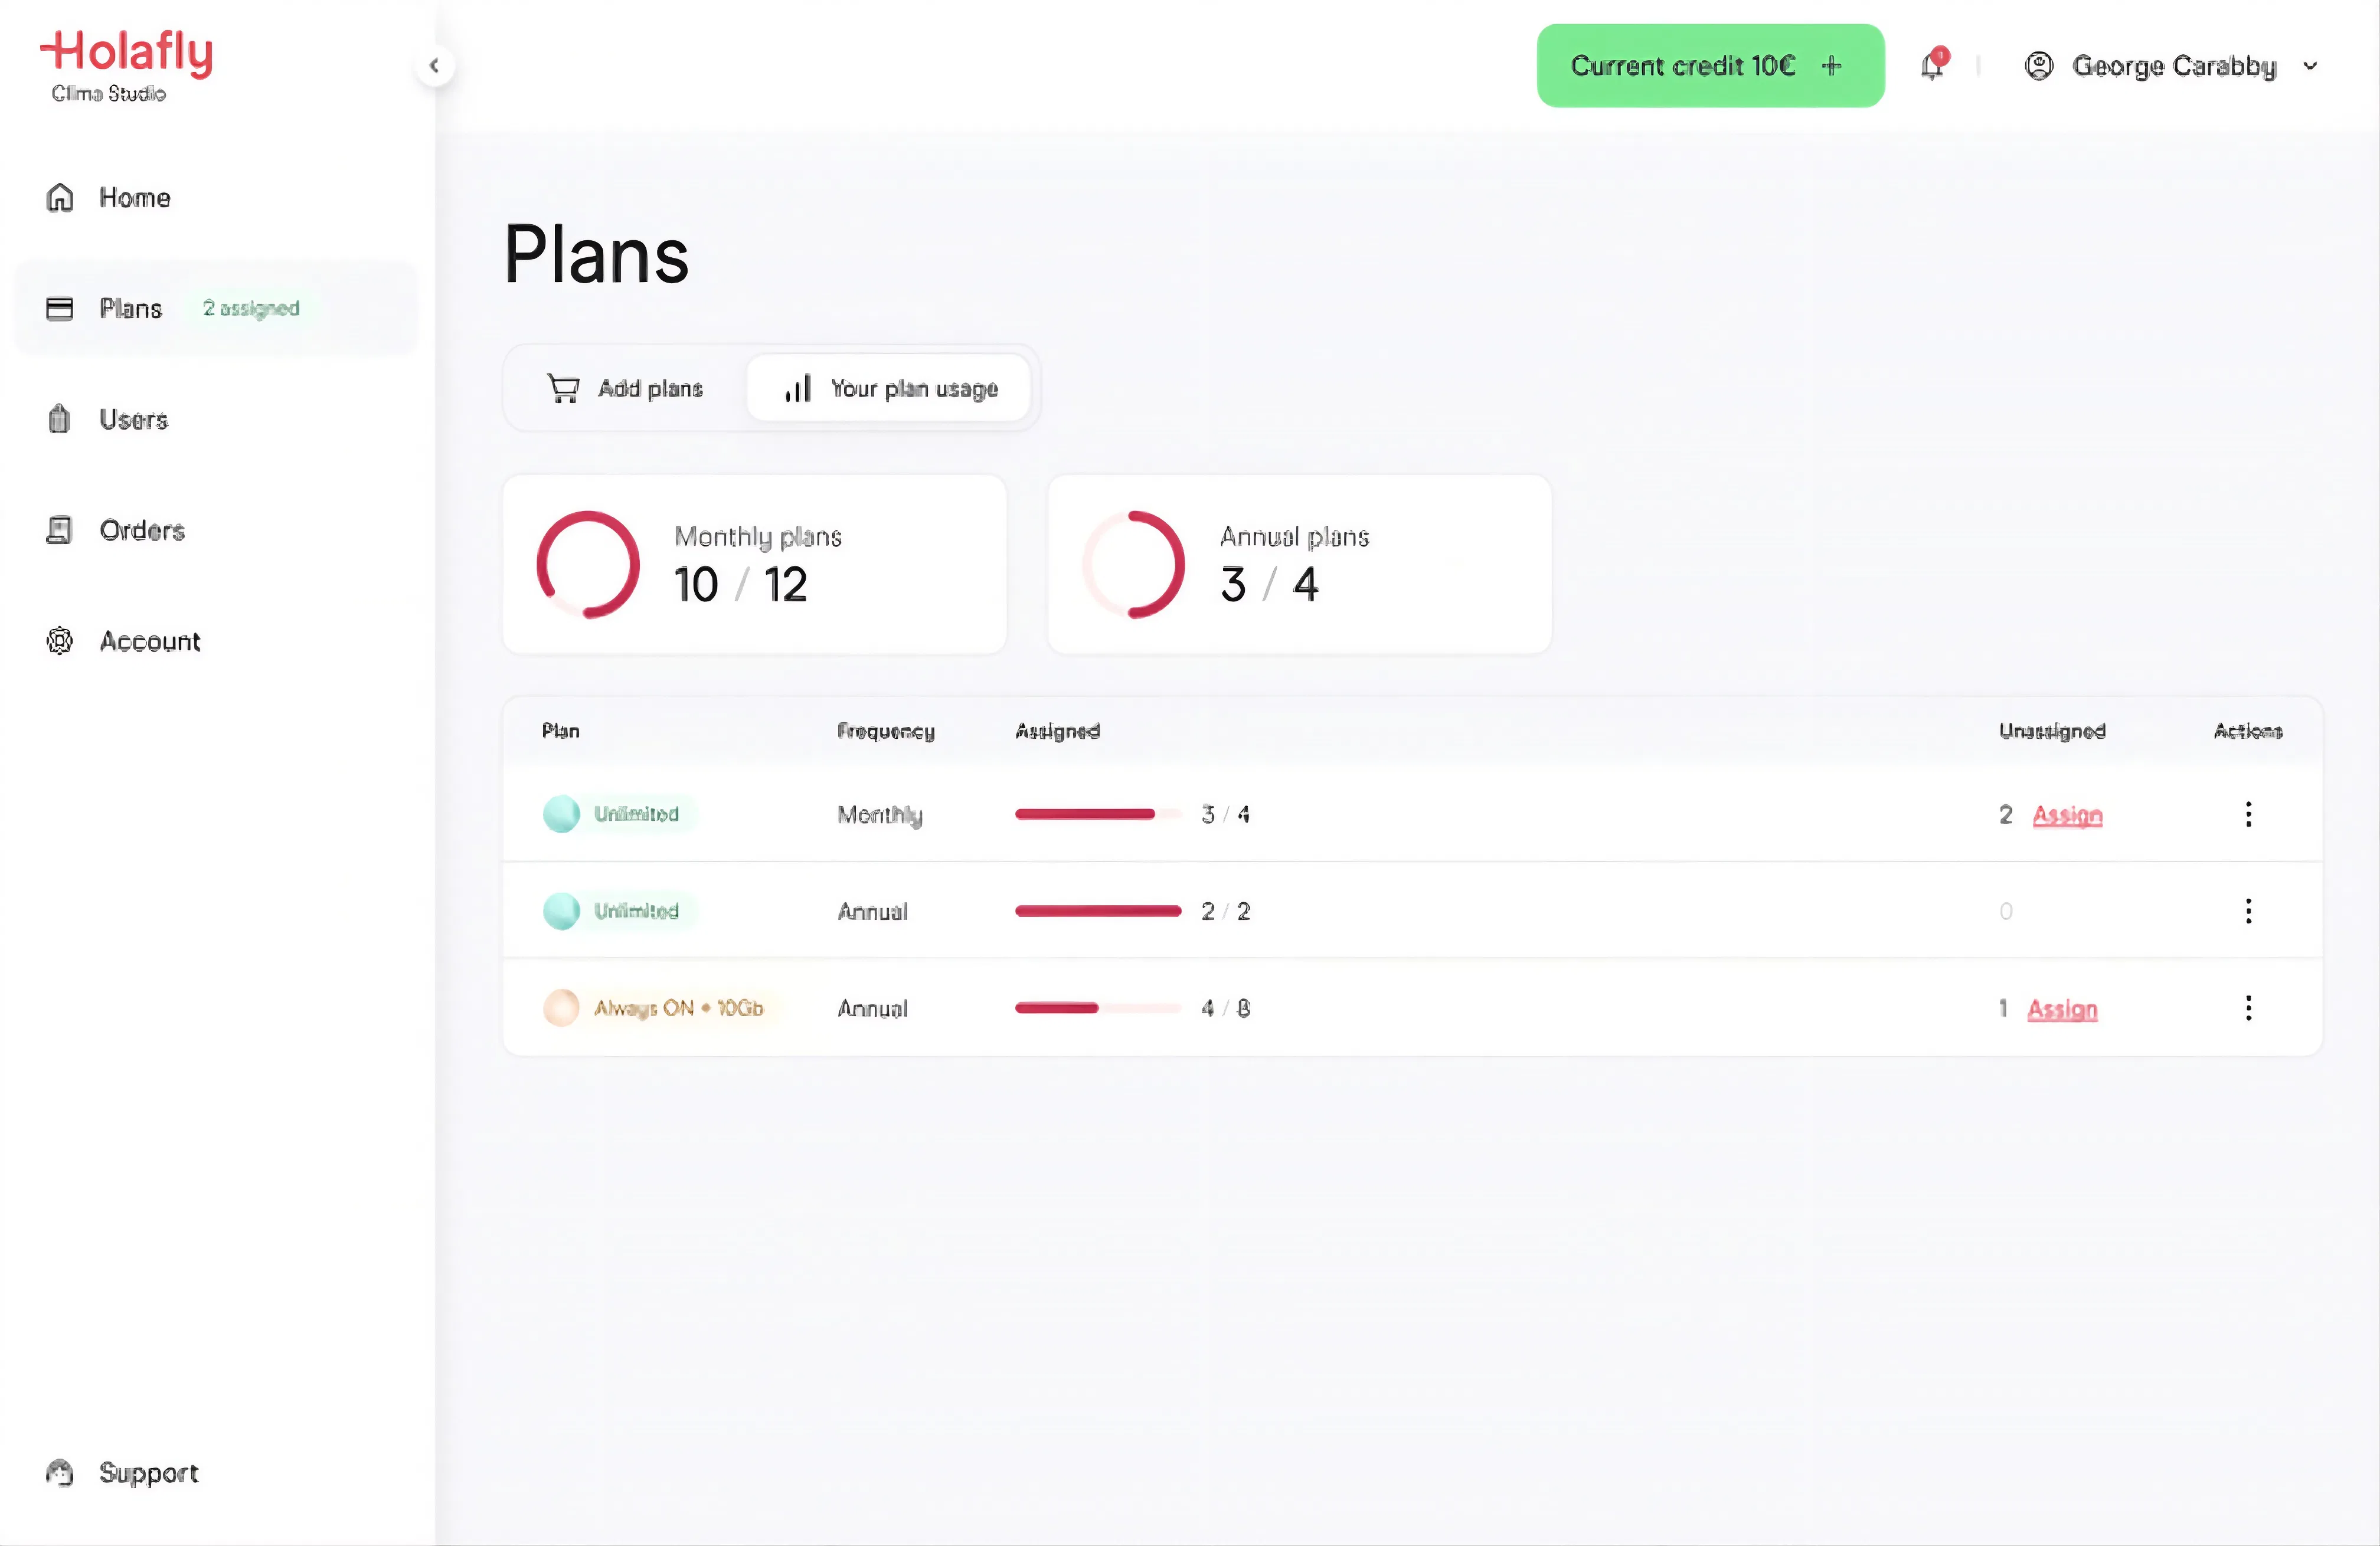Select the Your plan usage tab
2380x1546 pixels.
pyautogui.click(x=889, y=389)
